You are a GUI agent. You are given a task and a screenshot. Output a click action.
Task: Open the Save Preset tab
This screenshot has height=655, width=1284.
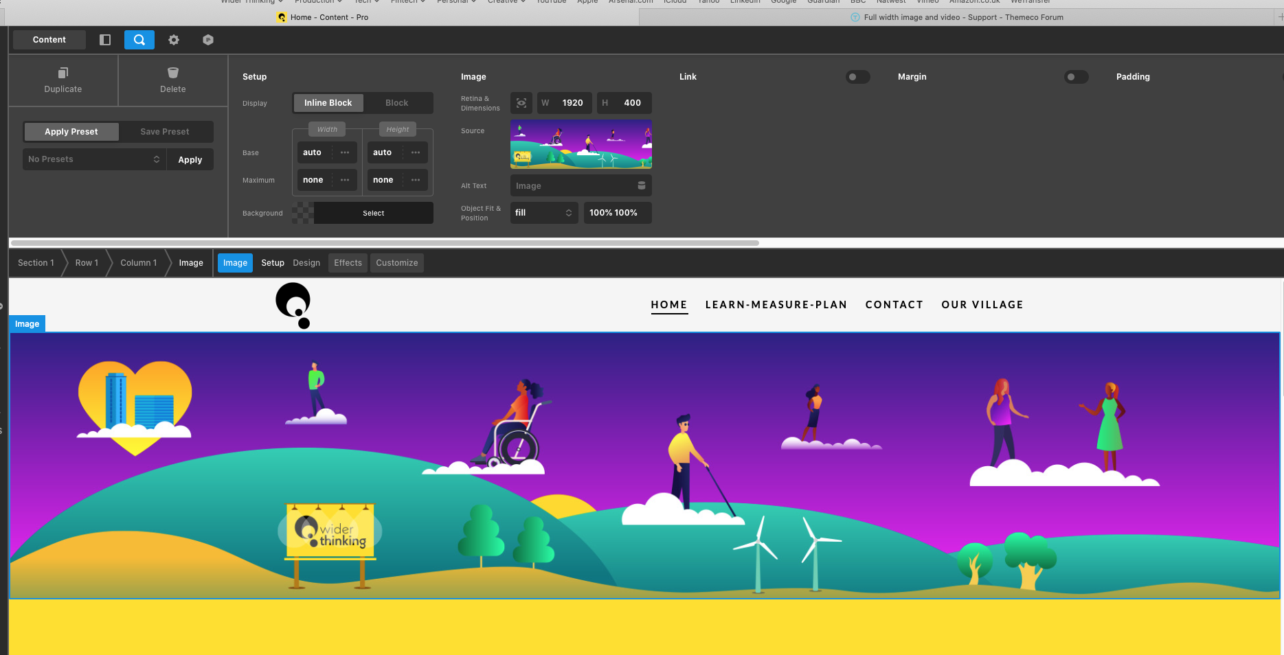coord(165,132)
